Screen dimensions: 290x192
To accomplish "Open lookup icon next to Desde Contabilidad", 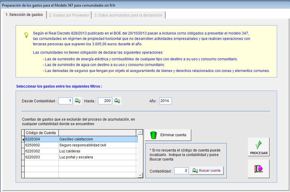I will 78,101.
